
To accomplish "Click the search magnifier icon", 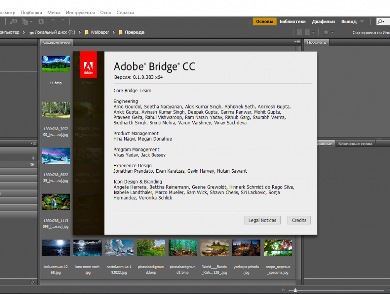I will pos(381,22).
